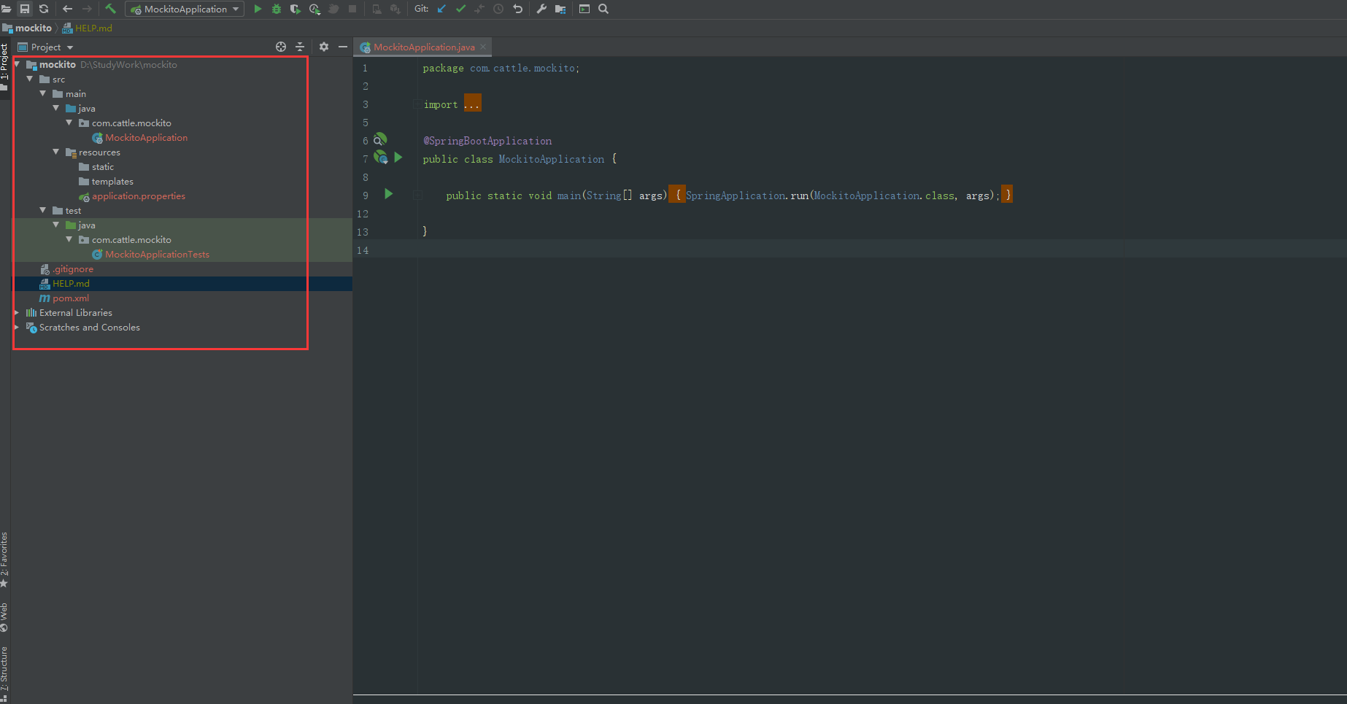Click SpringApplication in the main method
The height and width of the screenshot is (704, 1347).
[736, 196]
